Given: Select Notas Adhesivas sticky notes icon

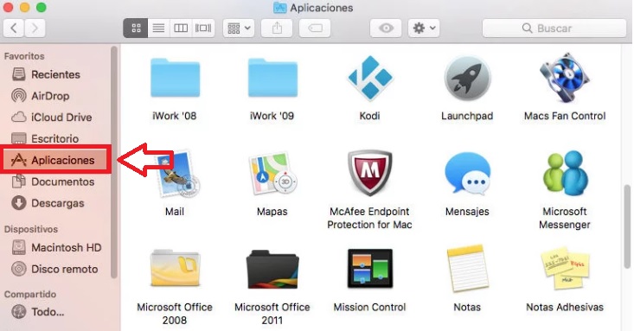Looking at the screenshot, I should pos(565,269).
